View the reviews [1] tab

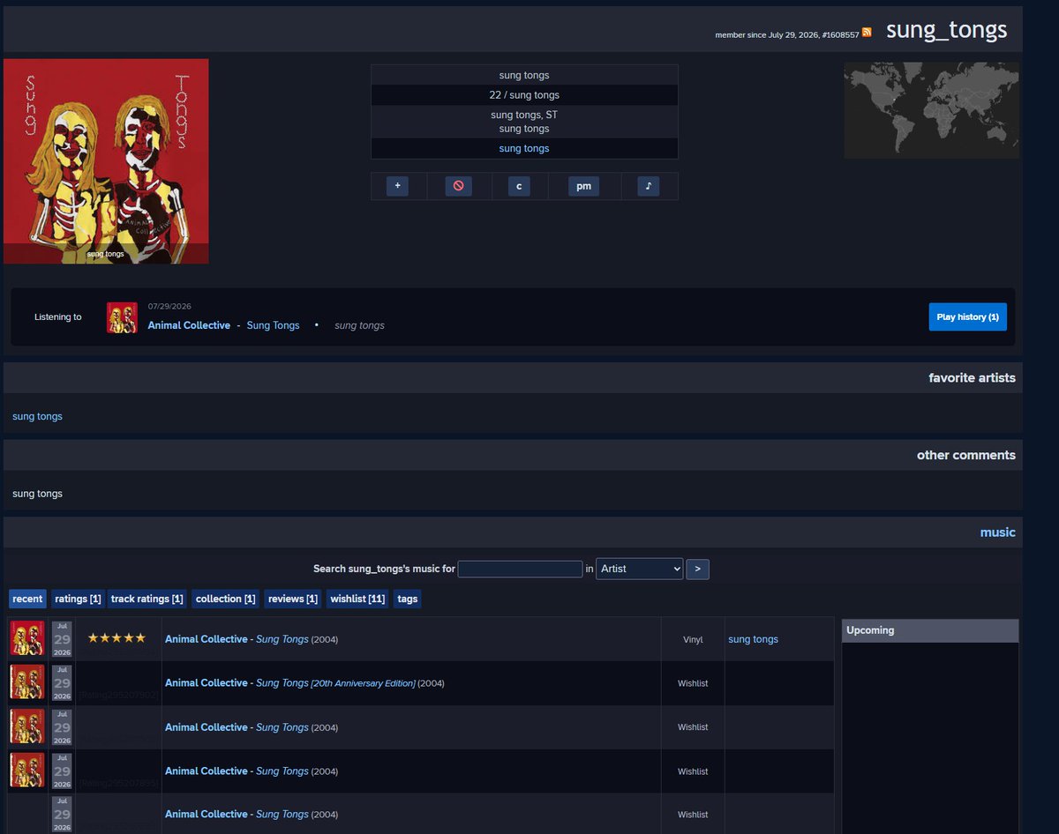click(293, 599)
